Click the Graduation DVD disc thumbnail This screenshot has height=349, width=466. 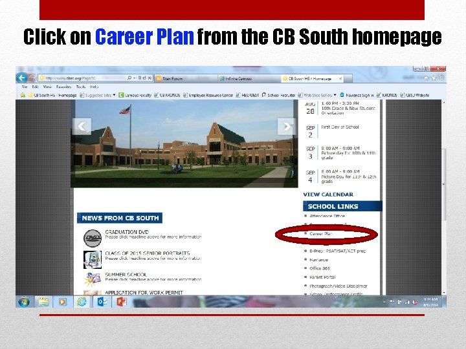pos(93,238)
